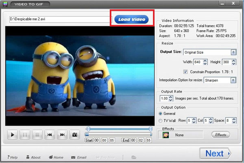Click the effects thumbnail icon
Image resolution: width=244 pixels, height=163 pixels.
coord(166,134)
